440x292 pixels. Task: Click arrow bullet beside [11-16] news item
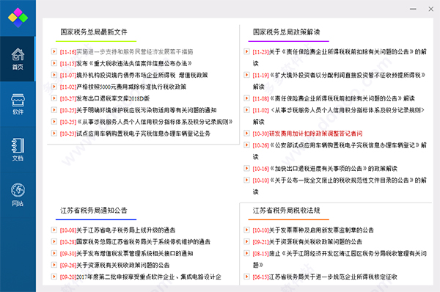54,51
